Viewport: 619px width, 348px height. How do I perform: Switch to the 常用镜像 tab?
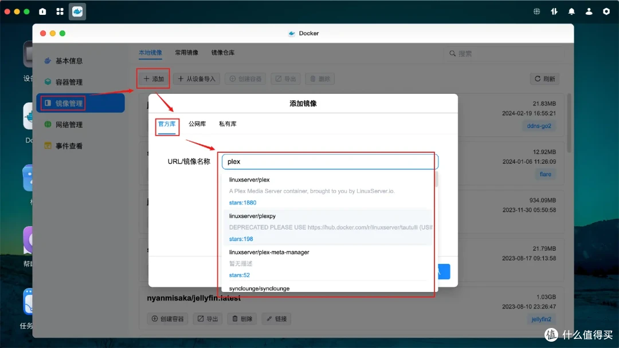point(187,53)
